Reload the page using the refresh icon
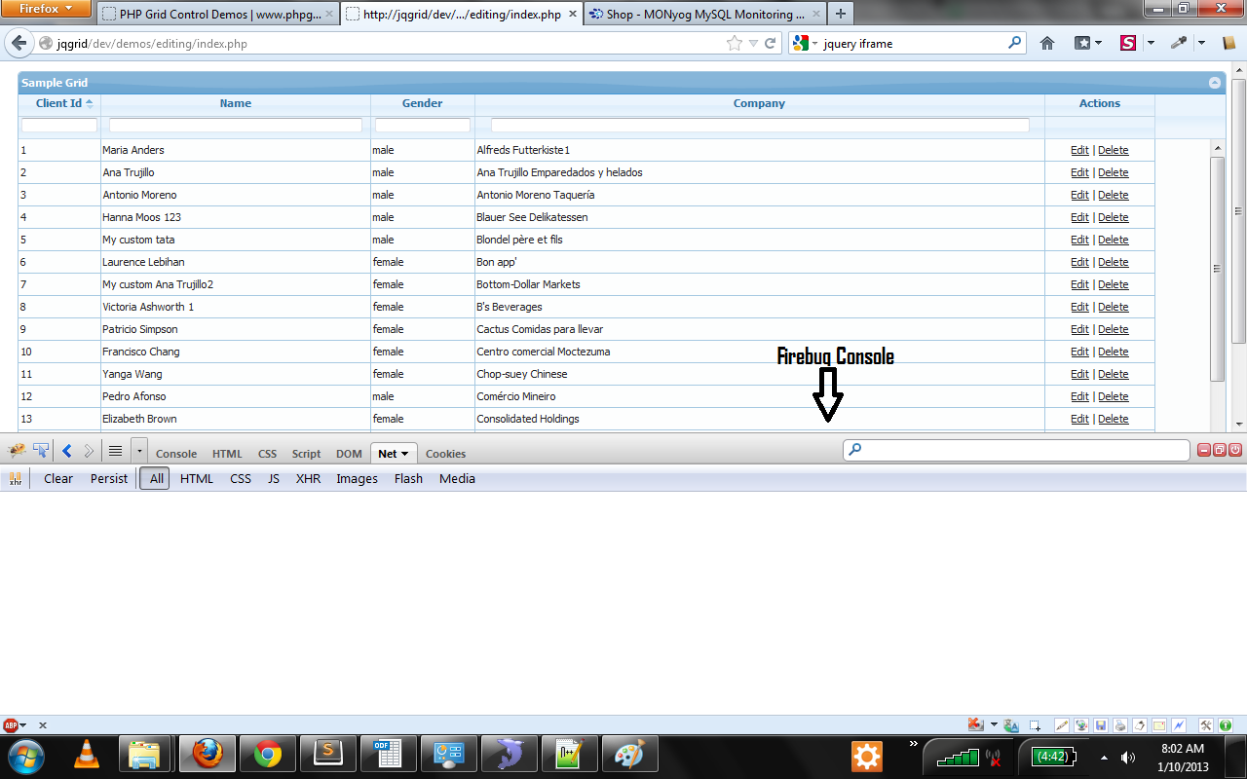This screenshot has height=779, width=1247. 770,43
